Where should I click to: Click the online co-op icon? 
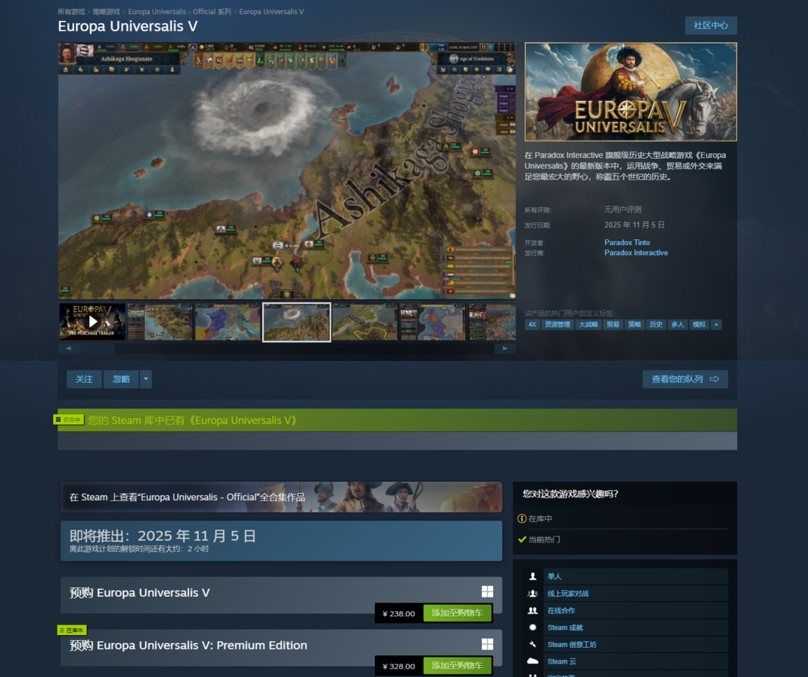533,610
